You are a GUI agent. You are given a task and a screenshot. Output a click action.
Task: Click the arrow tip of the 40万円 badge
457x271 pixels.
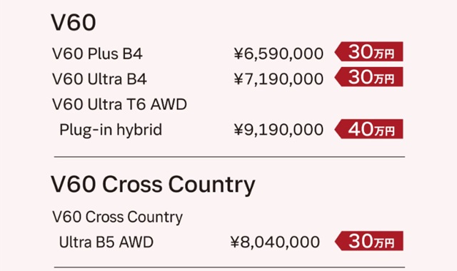[338, 129]
